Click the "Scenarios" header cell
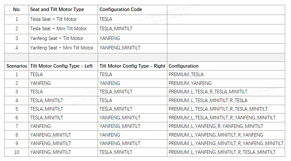The width and height of the screenshot is (291, 161). [17, 66]
